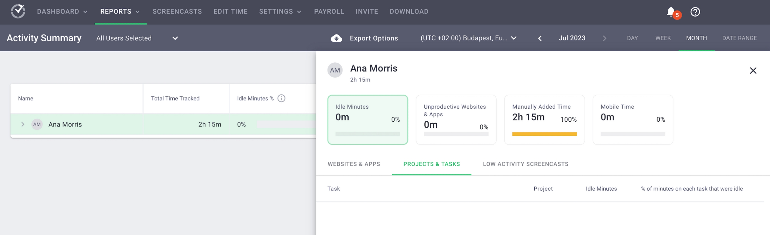Switch to Week view
This screenshot has width=770, height=235.
click(663, 38)
